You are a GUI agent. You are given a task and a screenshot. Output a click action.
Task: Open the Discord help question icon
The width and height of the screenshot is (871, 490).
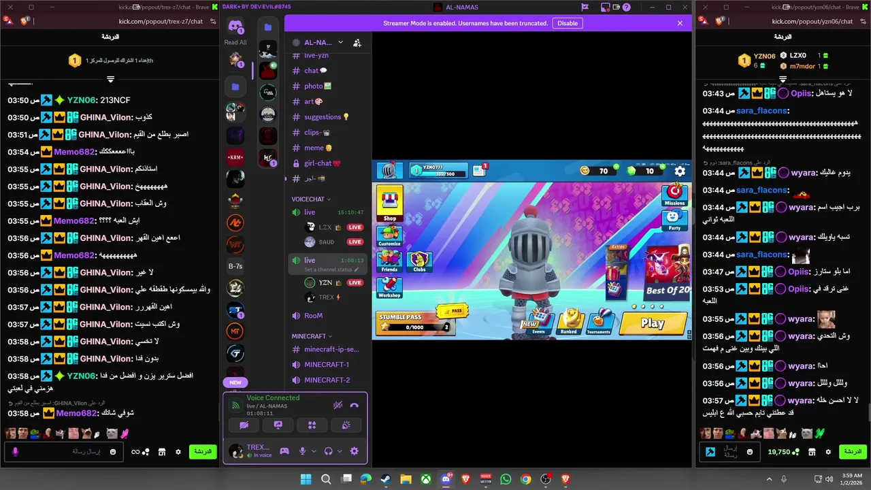[626, 7]
